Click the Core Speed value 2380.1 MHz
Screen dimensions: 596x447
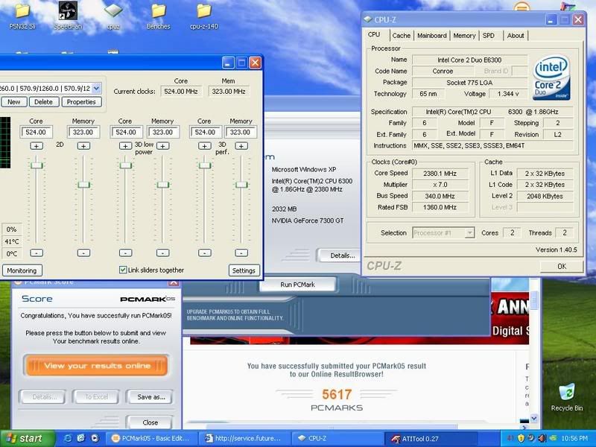tap(440, 174)
